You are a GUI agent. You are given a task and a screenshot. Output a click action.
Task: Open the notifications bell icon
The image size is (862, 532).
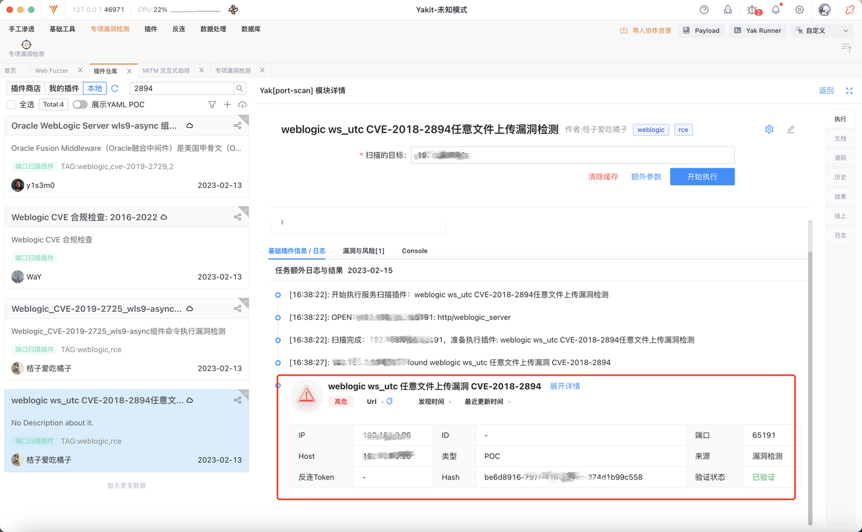pos(776,10)
